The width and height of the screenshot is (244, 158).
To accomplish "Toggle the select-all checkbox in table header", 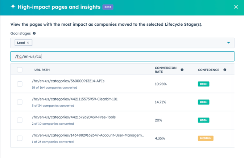I will coord(20,70).
